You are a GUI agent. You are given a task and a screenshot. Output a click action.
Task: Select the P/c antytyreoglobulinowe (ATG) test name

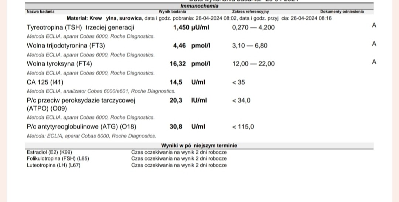(81, 127)
